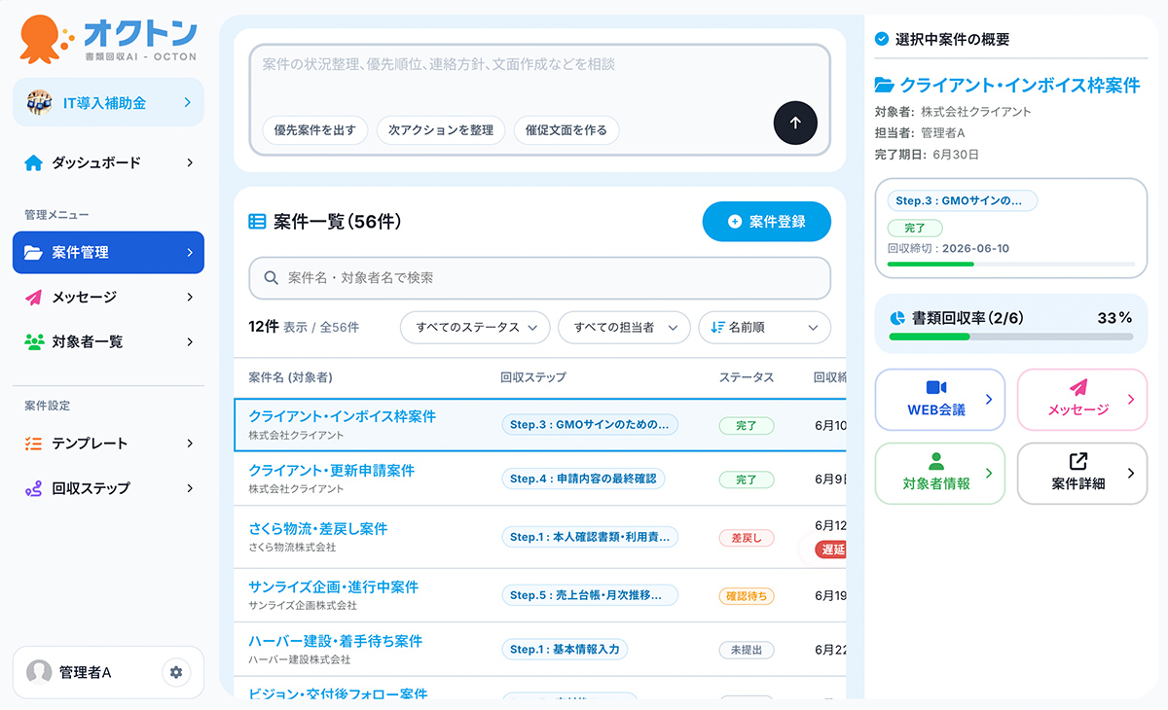The image size is (1168, 710).
Task: Click the 優先案件を出す suggestion chip
Action: (314, 130)
